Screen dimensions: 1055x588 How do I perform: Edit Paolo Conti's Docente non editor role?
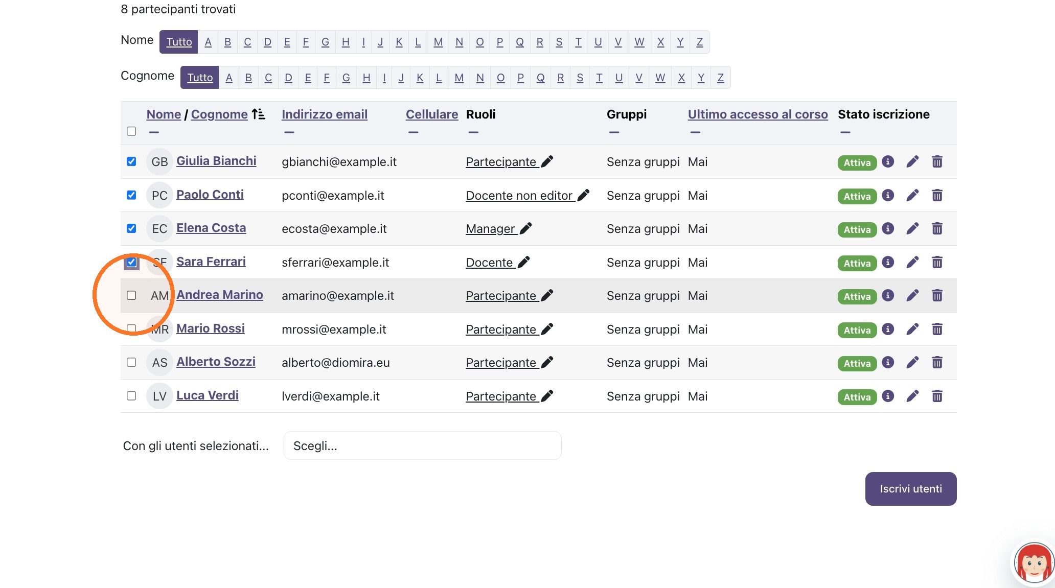pos(583,195)
